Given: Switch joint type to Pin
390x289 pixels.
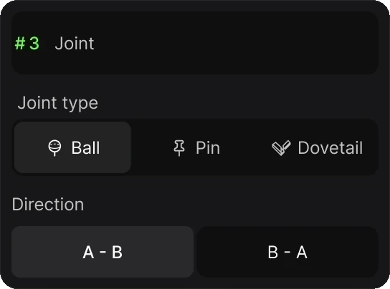Looking at the screenshot, I should 196,147.
